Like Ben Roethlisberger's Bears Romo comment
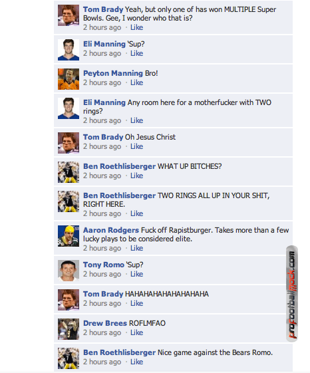 point(136,362)
